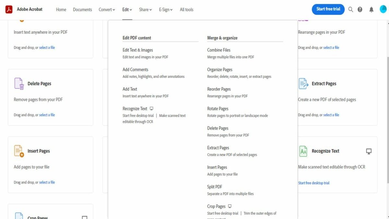This screenshot has height=219, width=389.
Task: Click select a file on Extract Pages card
Action: point(331,115)
